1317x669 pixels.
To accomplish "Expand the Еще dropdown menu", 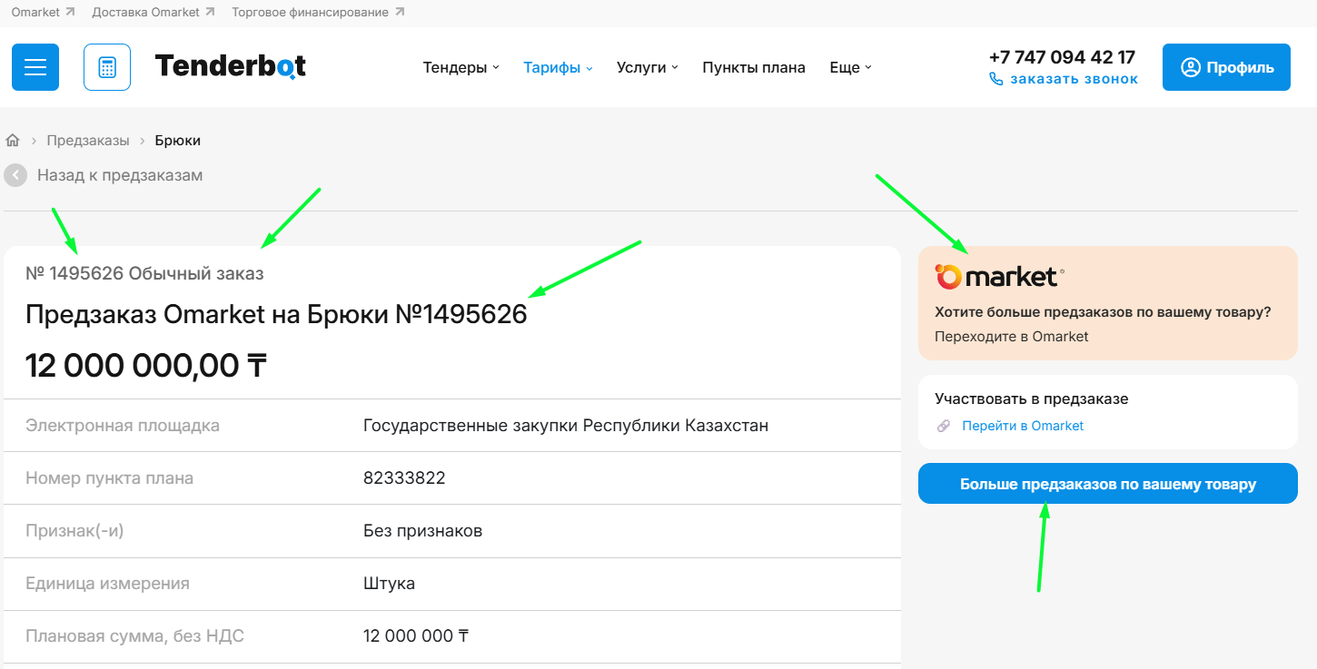I will (x=851, y=67).
